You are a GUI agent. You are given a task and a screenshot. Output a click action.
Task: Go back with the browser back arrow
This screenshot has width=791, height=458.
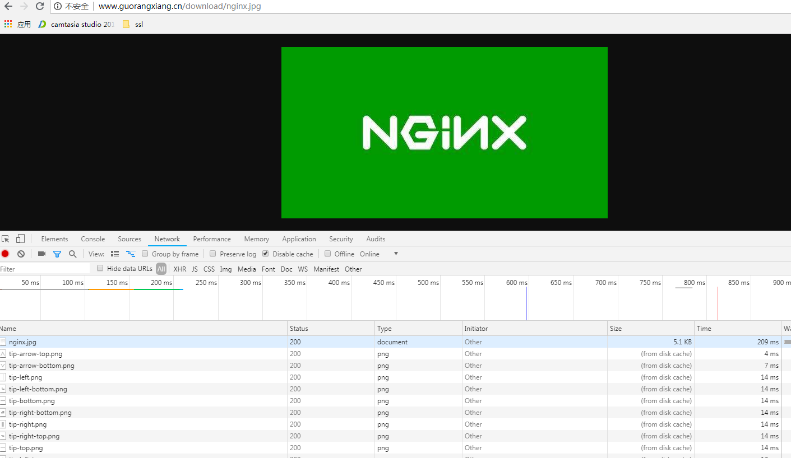coord(8,6)
